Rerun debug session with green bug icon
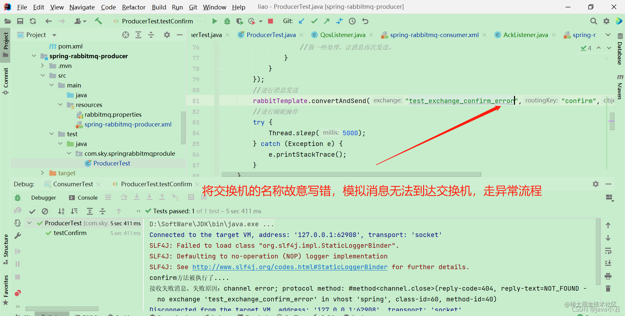 18,197
